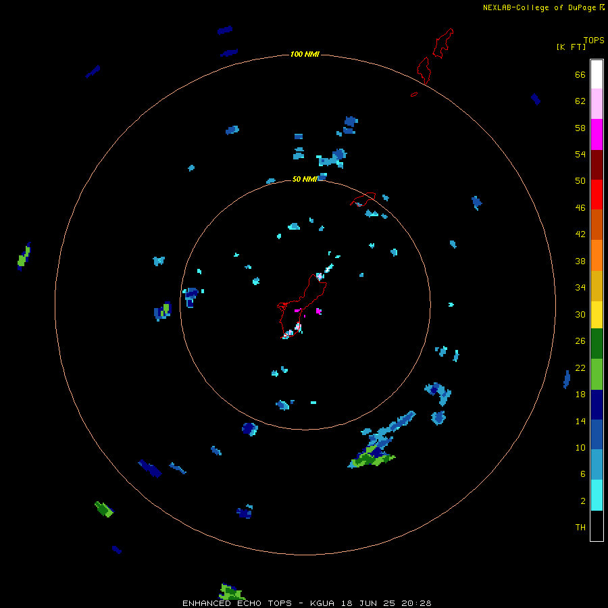Click the 'TOPS' legend title
This screenshot has height=608, width=608.
click(x=594, y=40)
